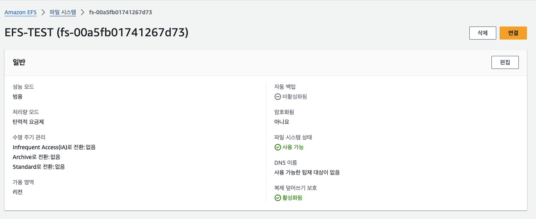Click the 범용 performance mode value
The image size is (536, 219).
pyautogui.click(x=18, y=97)
